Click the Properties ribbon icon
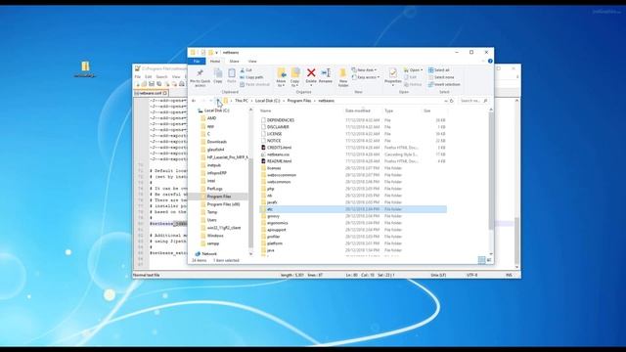Viewport: 626px width, 352px height. [x=393, y=73]
